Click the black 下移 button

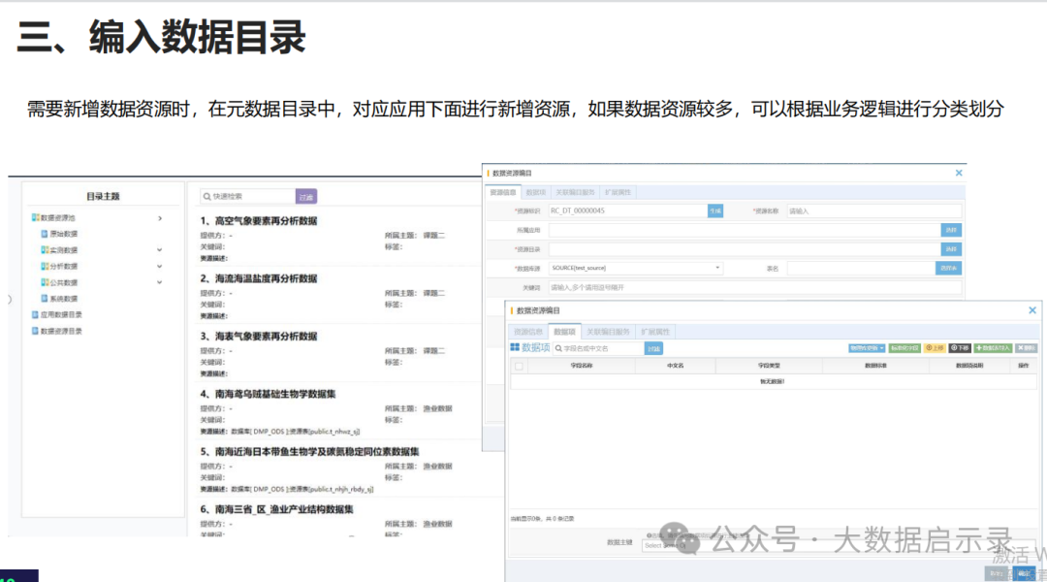pyautogui.click(x=960, y=348)
